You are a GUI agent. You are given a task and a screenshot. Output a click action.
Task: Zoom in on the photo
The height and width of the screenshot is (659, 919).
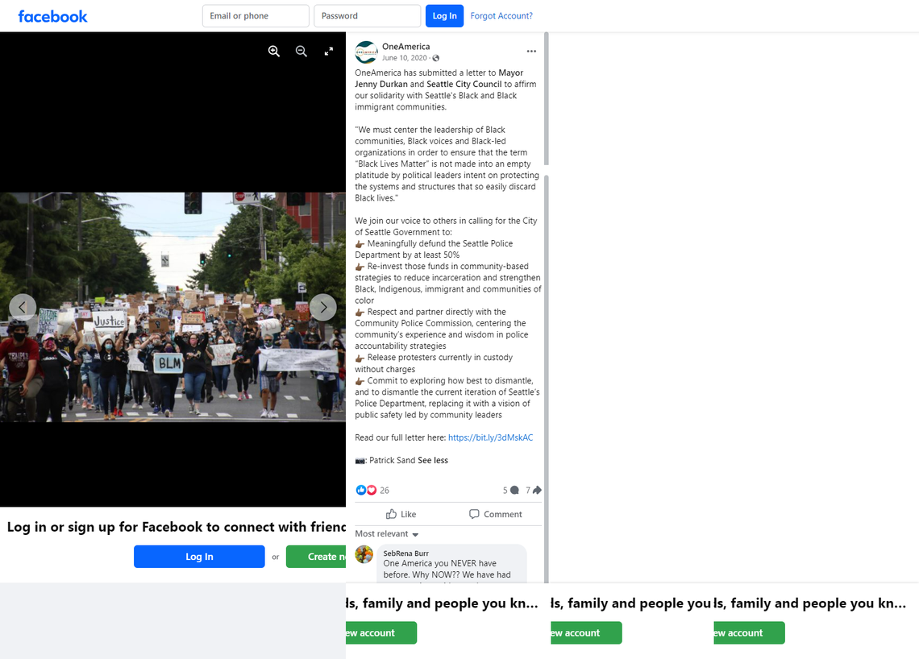tap(274, 51)
